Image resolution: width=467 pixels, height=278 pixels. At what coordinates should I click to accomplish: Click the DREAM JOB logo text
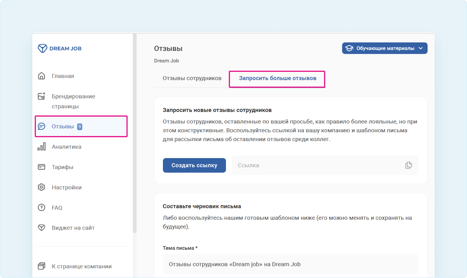[x=65, y=49]
